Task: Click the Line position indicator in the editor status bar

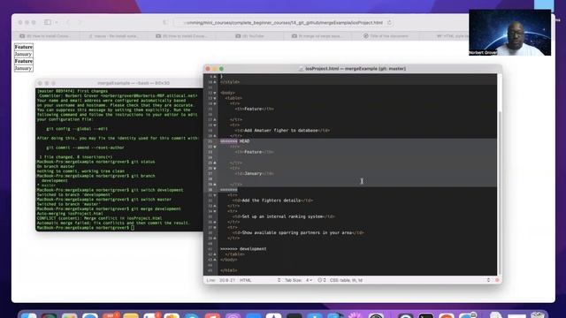Action: (220, 280)
